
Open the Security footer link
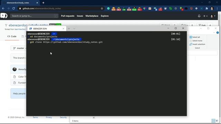click(63, 117)
